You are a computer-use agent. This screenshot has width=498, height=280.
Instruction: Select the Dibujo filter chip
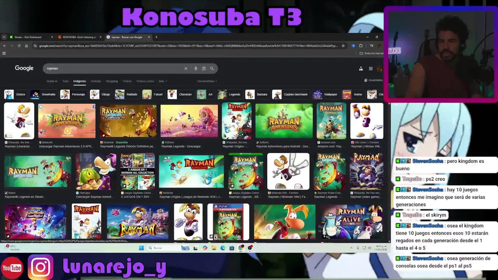101,94
